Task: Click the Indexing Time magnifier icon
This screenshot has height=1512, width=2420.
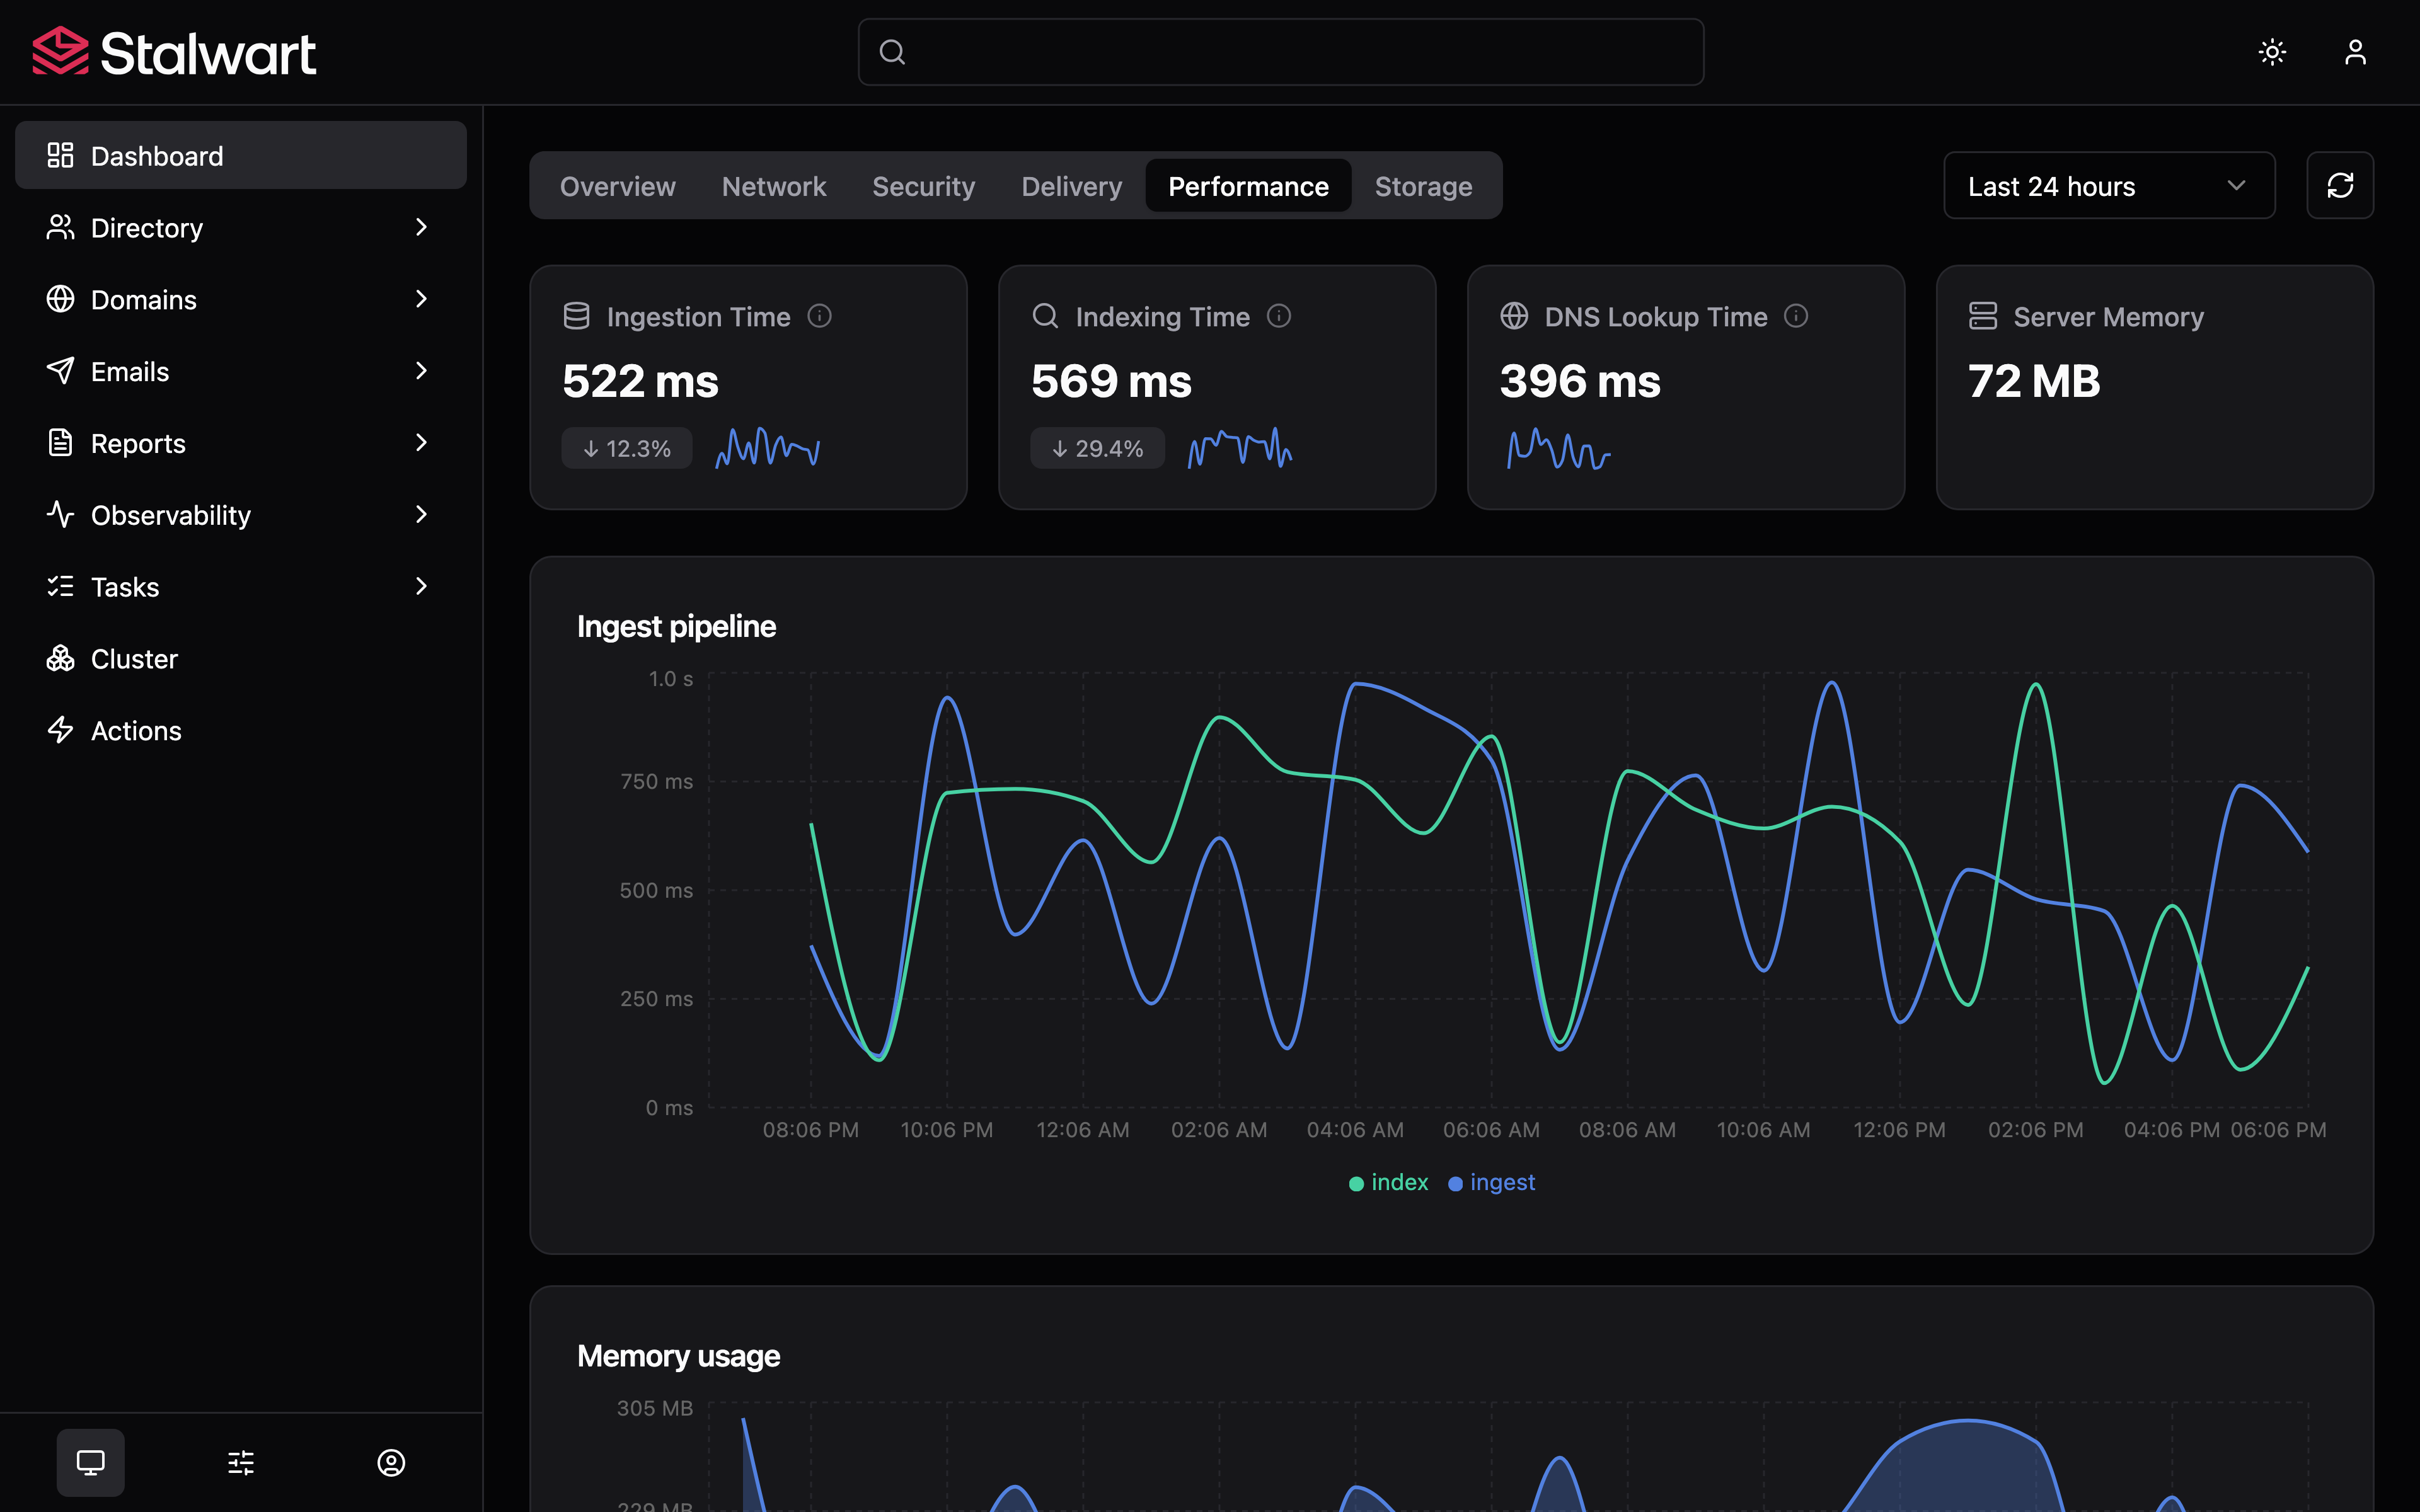Action: pos(1045,316)
